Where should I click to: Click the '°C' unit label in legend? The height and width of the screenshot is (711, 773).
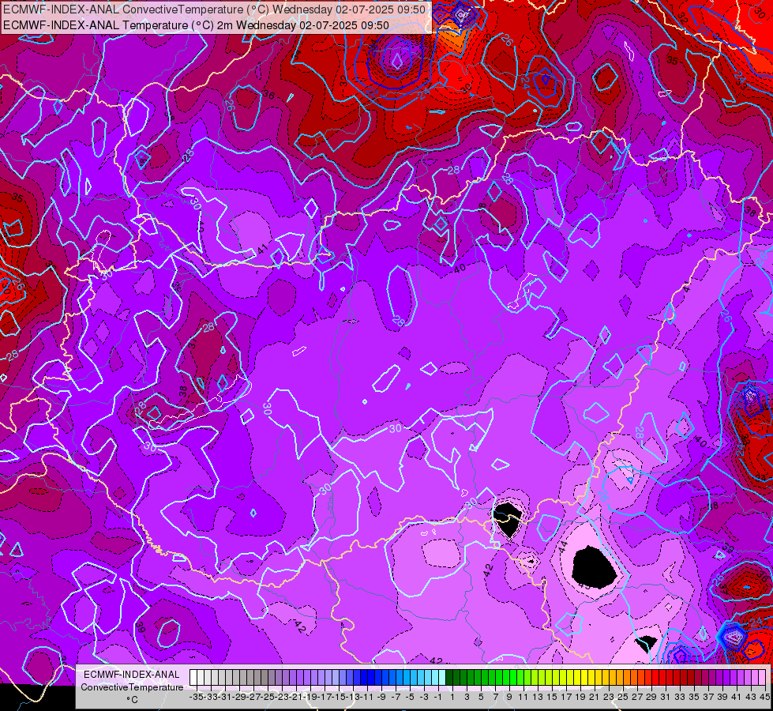(132, 699)
